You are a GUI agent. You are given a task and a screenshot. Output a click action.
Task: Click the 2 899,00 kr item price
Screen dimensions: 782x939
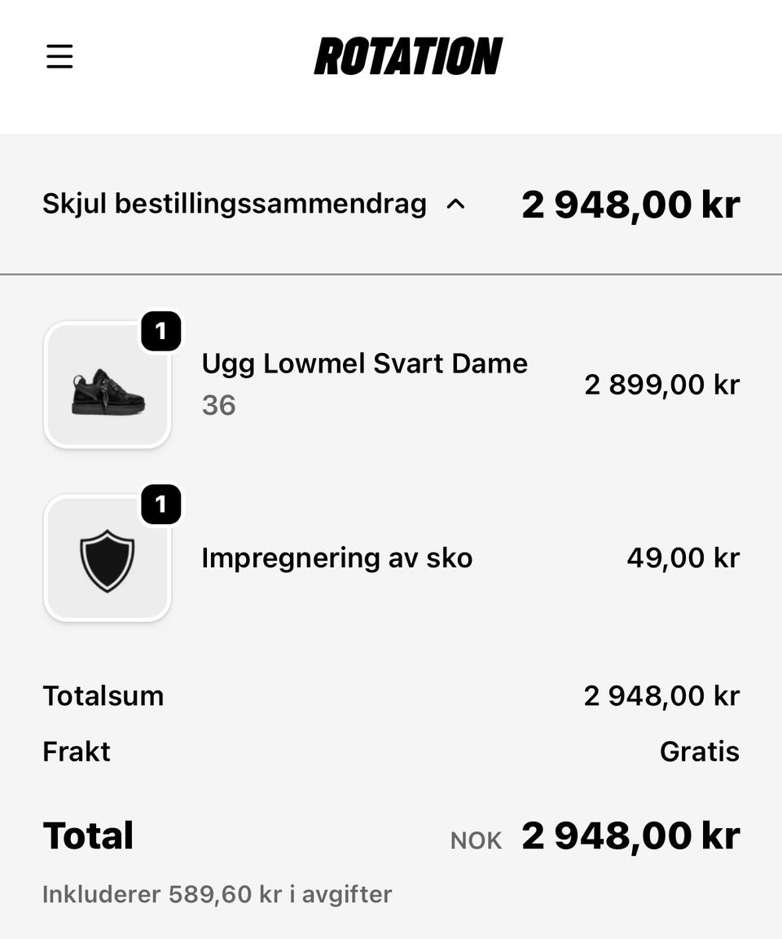661,384
